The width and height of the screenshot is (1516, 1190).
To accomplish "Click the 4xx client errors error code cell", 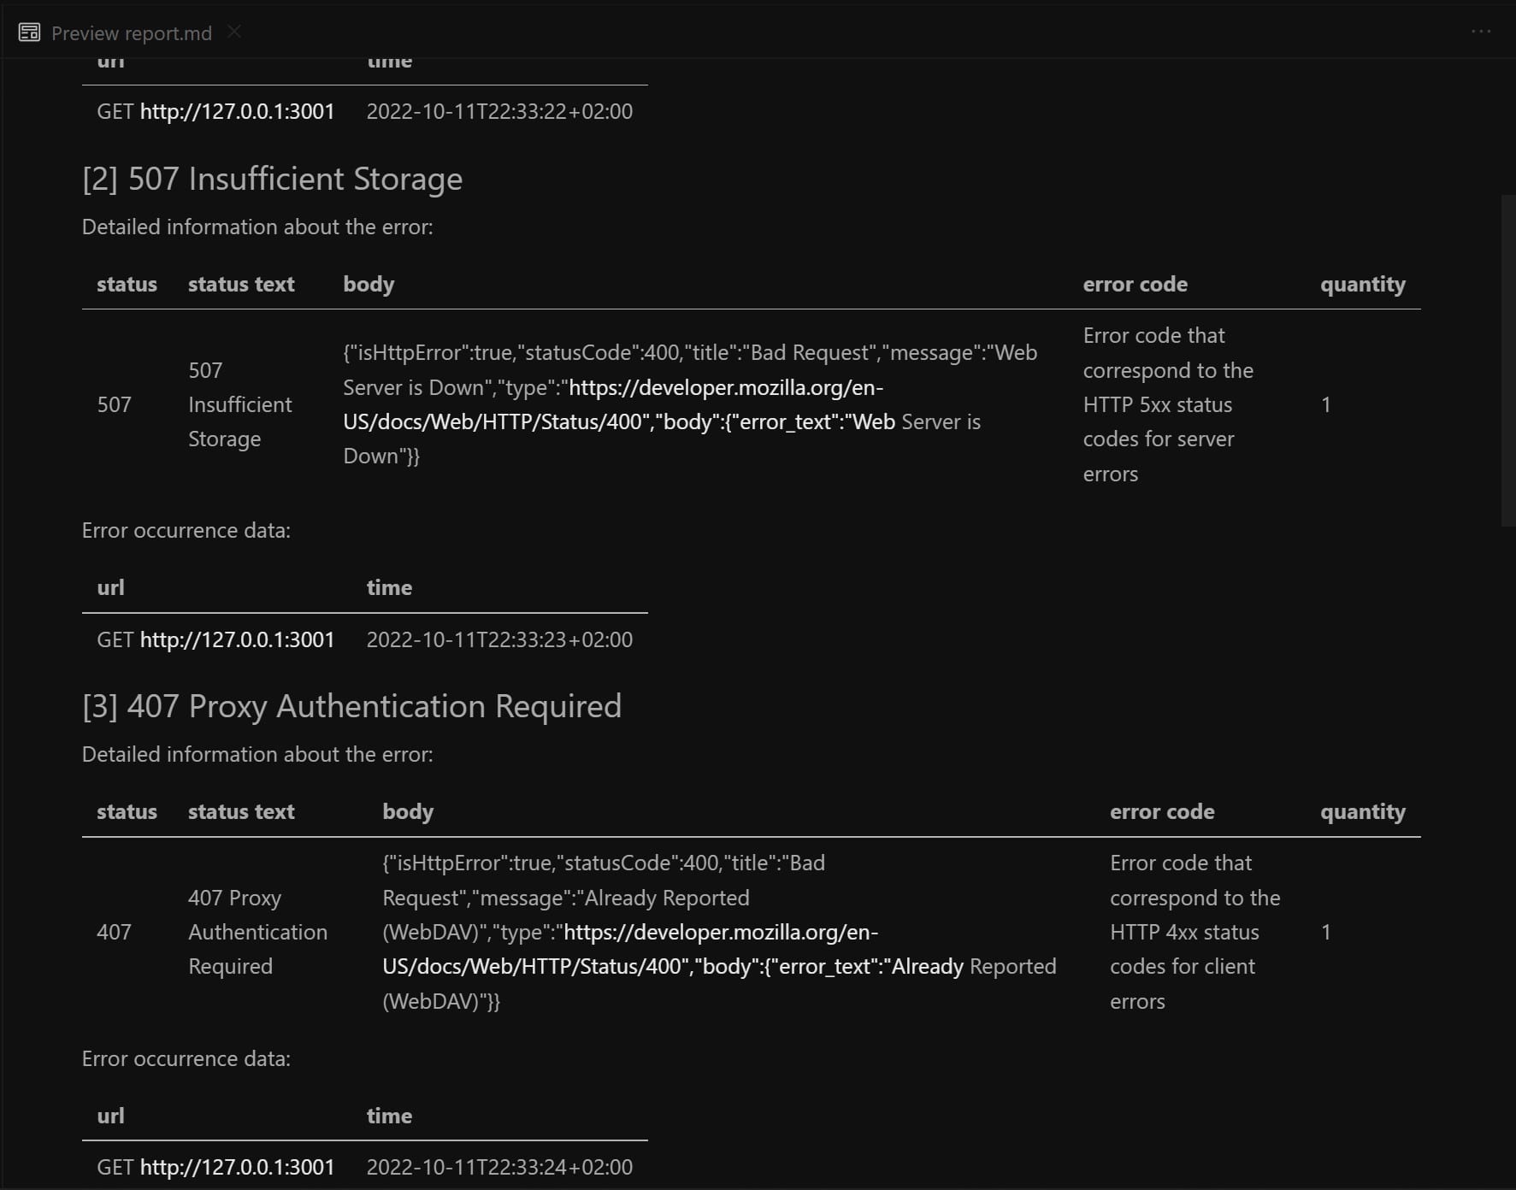I will pyautogui.click(x=1195, y=932).
